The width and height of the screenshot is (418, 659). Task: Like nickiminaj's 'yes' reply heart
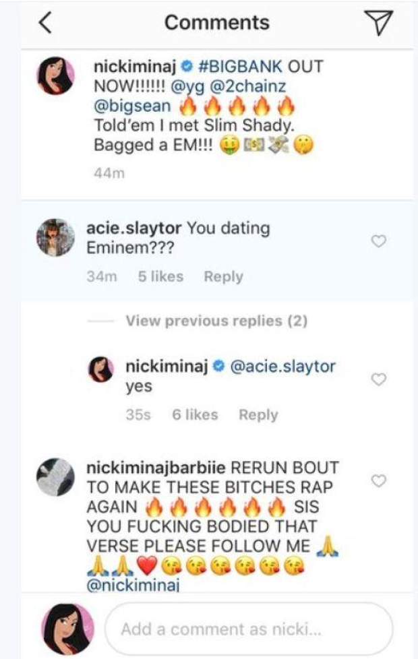click(x=379, y=380)
